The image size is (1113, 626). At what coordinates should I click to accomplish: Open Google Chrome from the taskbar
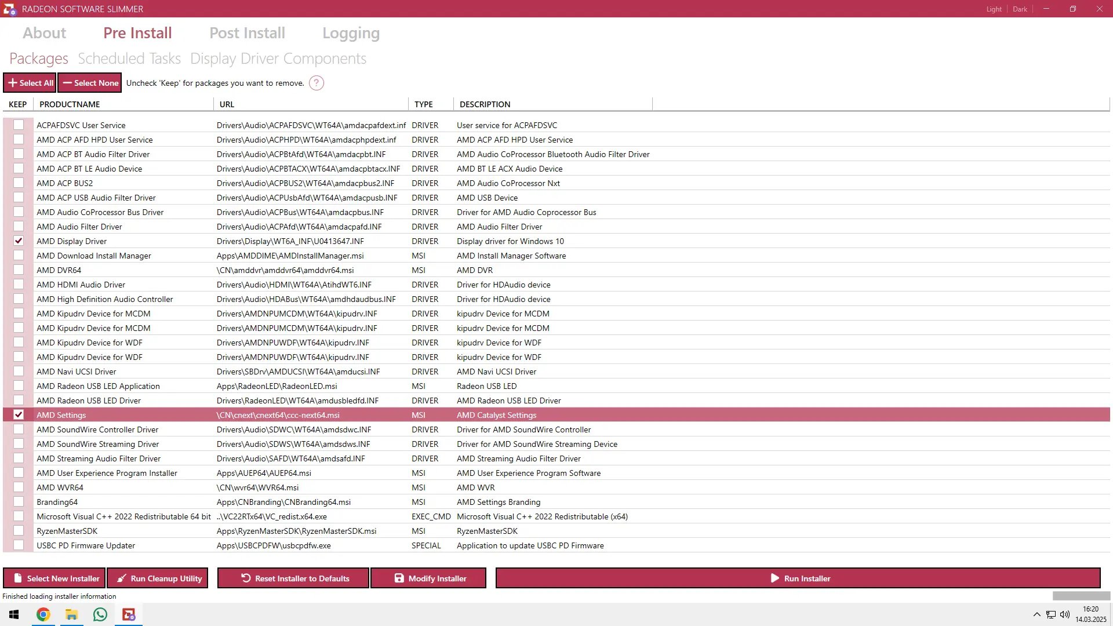pos(43,614)
